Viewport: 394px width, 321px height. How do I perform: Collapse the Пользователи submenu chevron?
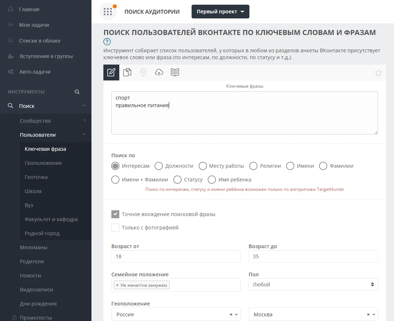84,135
